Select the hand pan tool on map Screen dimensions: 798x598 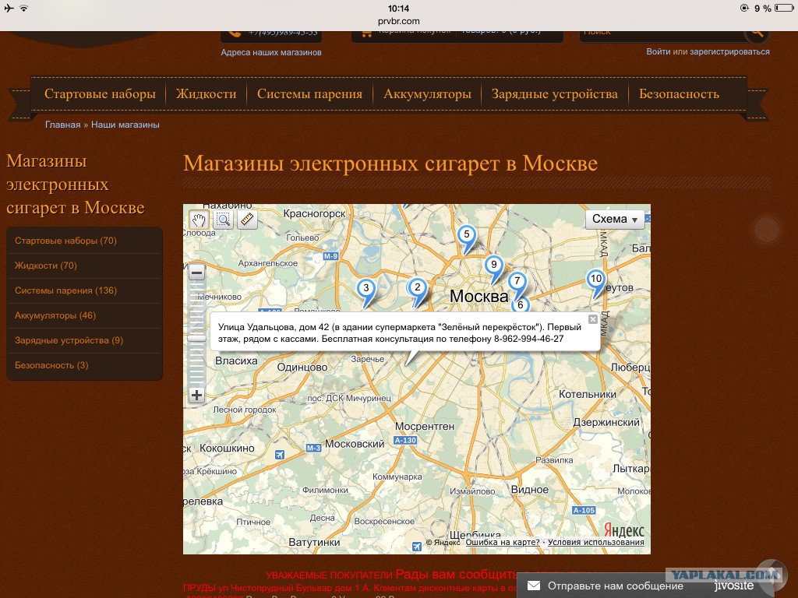pos(199,220)
